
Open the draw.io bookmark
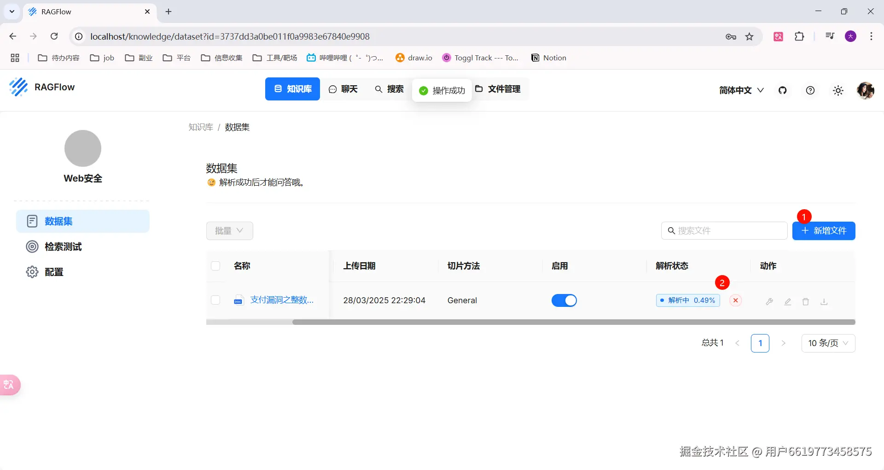tap(414, 58)
